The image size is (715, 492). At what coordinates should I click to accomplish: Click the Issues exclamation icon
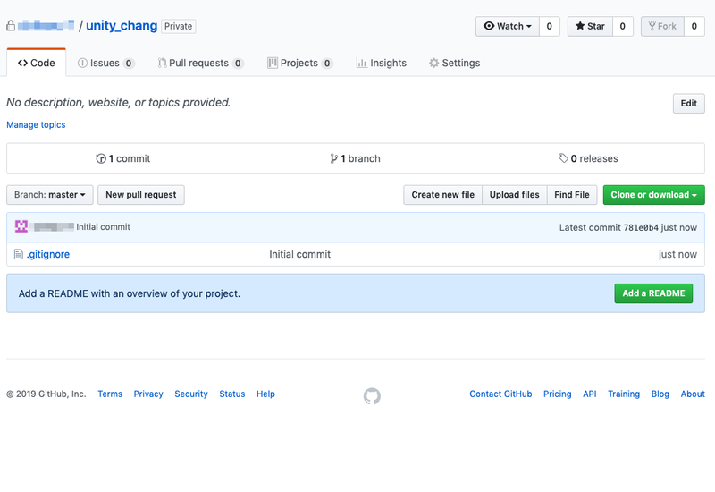pyautogui.click(x=82, y=63)
